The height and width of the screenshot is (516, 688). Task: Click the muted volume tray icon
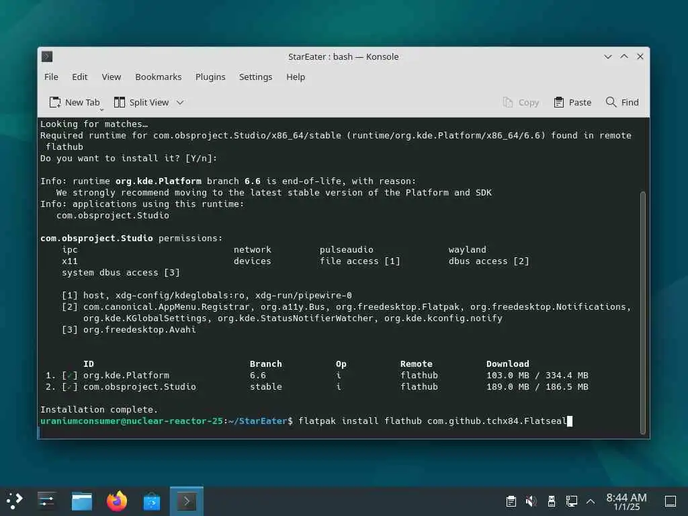tap(531, 501)
